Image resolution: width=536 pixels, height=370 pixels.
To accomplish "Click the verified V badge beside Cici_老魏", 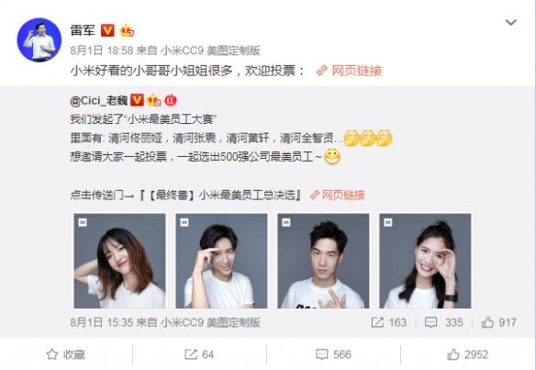I will tap(137, 100).
